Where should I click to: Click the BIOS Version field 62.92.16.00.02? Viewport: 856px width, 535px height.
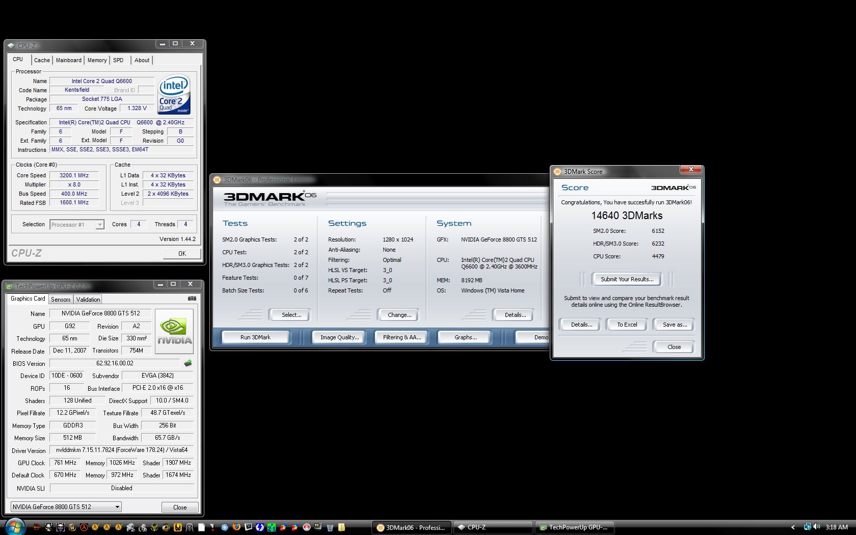point(115,363)
